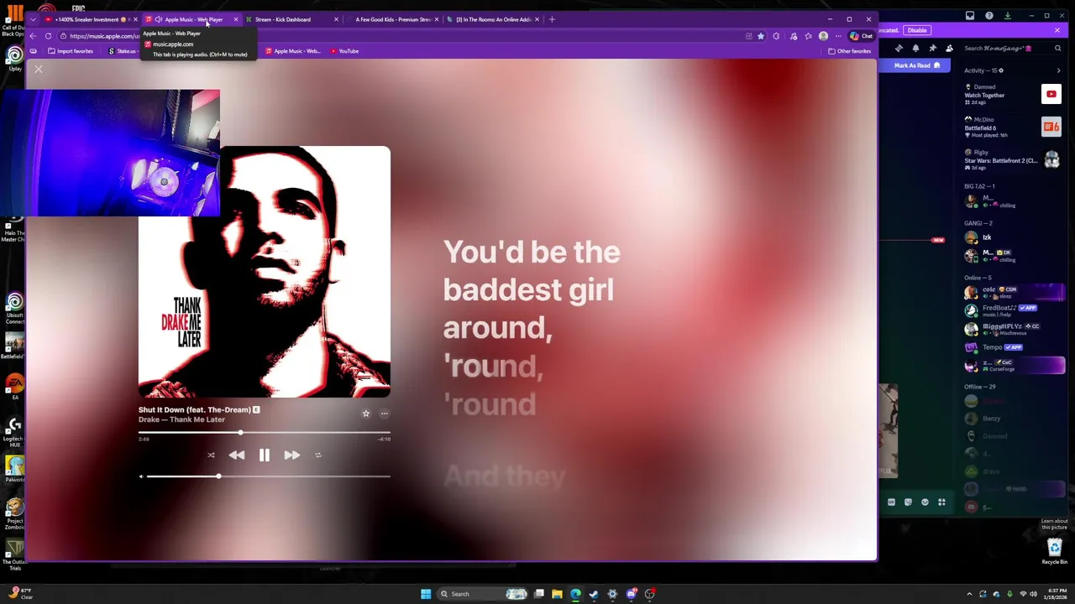
Task: Open the Apple Music - Web bookmark
Action: [x=292, y=51]
